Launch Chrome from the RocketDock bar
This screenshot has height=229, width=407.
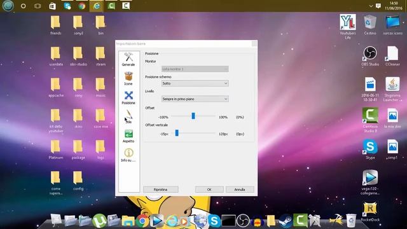click(x=142, y=221)
